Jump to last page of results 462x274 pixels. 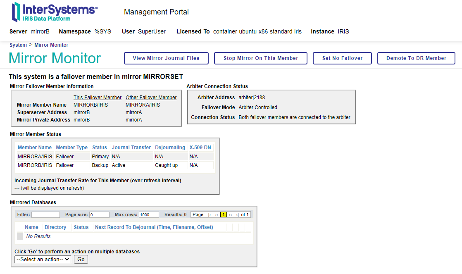(x=237, y=215)
